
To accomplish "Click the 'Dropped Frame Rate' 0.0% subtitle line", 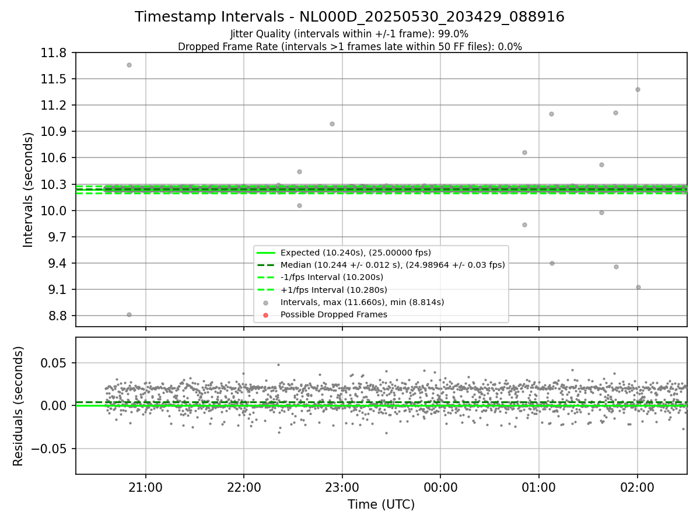I will 349,47.
